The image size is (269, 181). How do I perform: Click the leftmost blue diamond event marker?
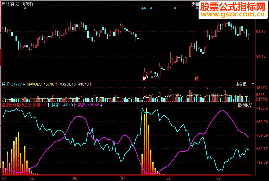click(25, 8)
